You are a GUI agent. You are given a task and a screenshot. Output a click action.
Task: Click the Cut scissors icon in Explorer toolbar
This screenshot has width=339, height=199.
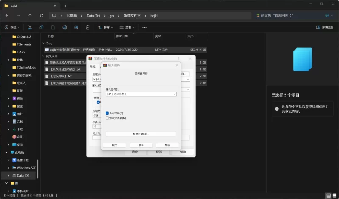pyautogui.click(x=30, y=28)
